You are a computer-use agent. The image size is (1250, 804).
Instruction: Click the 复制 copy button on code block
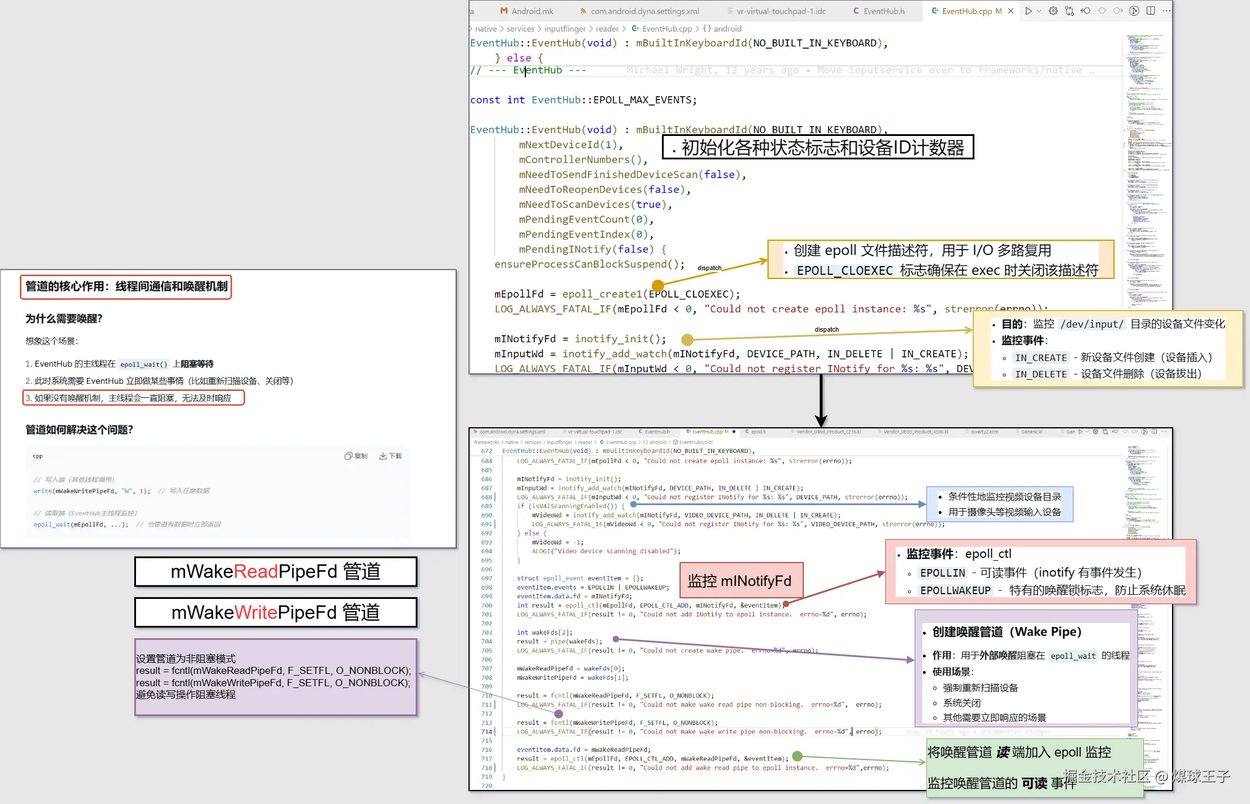point(356,456)
